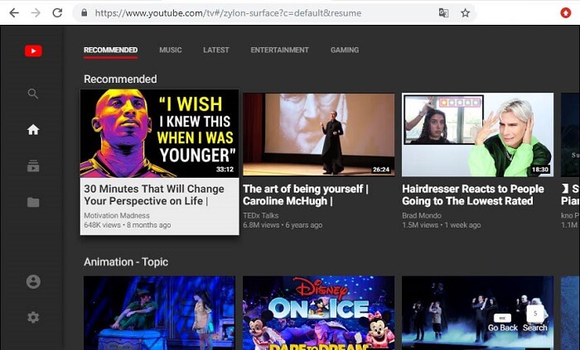The image size is (580, 350).
Task: Click the 18:30 duration badge
Action: tap(540, 170)
